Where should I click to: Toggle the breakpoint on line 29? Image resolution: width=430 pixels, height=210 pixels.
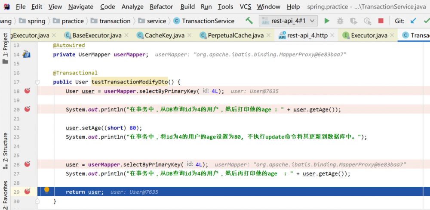(x=27, y=191)
